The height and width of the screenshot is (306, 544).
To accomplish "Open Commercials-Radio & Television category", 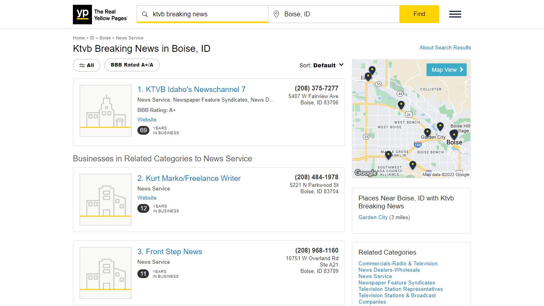I will (x=398, y=263).
